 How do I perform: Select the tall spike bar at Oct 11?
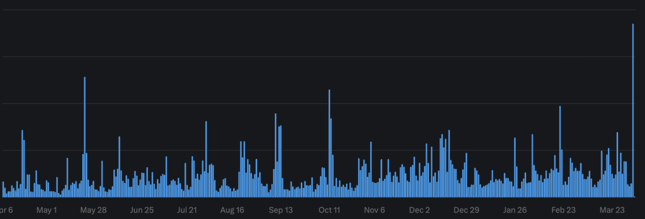point(329,143)
